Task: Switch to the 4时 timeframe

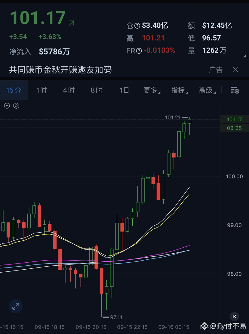Action: (69, 90)
